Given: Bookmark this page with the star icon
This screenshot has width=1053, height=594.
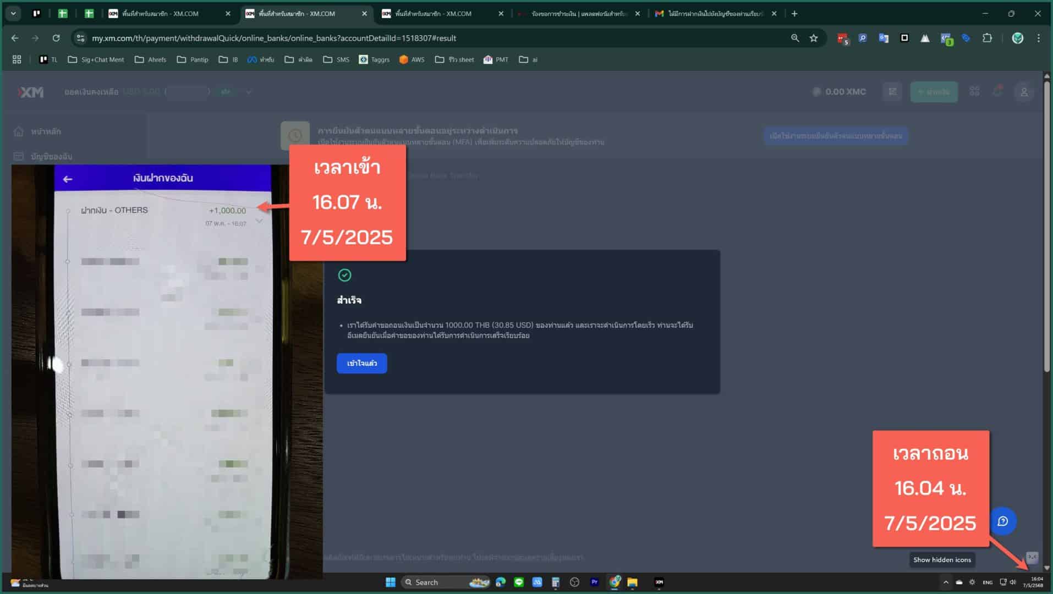Looking at the screenshot, I should pos(814,38).
